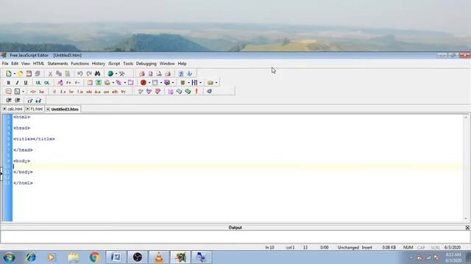Close the calc.html tab with its X

(4, 109)
